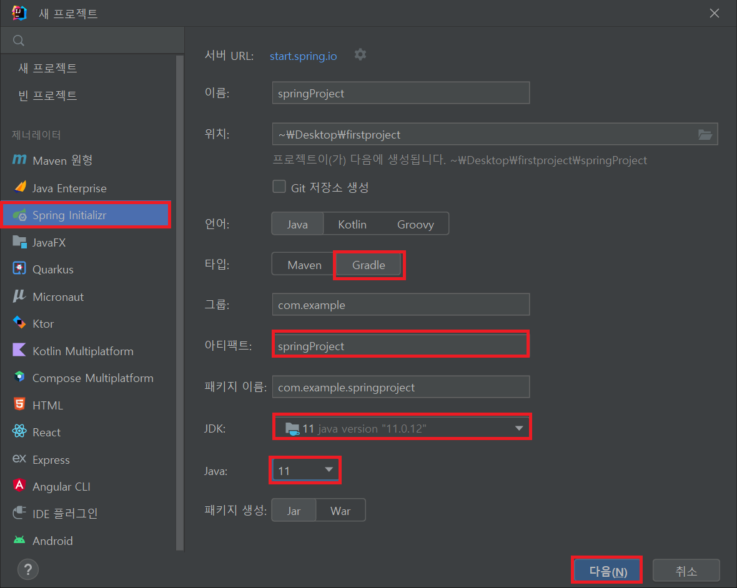This screenshot has width=737, height=588.
Task: Browse location with the folder icon
Action: (705, 135)
